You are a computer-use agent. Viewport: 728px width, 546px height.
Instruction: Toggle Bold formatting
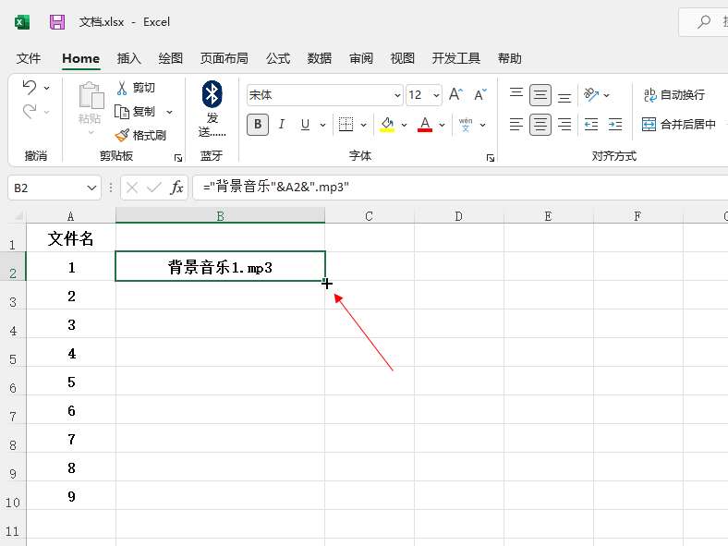258,125
